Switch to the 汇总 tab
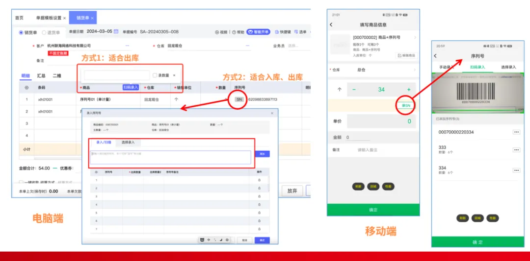Image resolution: width=530 pixels, height=261 pixels. coord(41,76)
